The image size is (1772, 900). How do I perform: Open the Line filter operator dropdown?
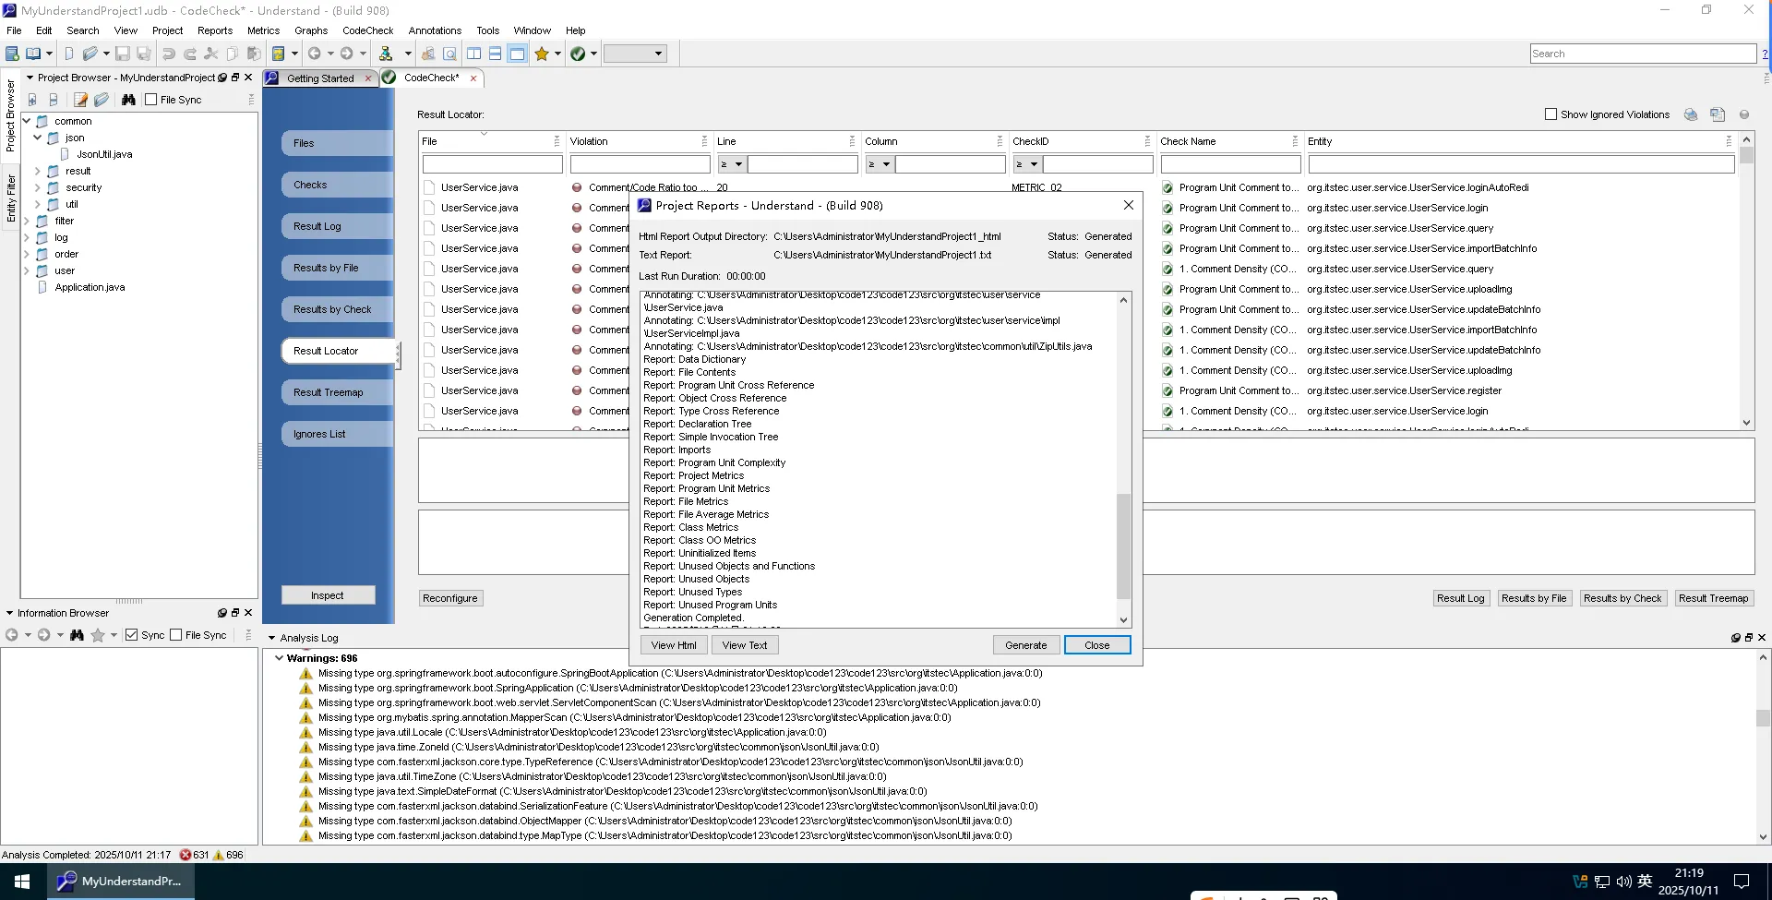point(732,164)
